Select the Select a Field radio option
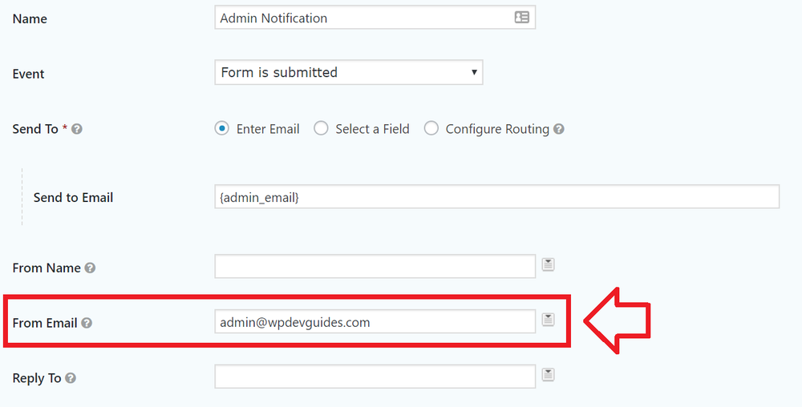The width and height of the screenshot is (802, 407). click(x=321, y=129)
